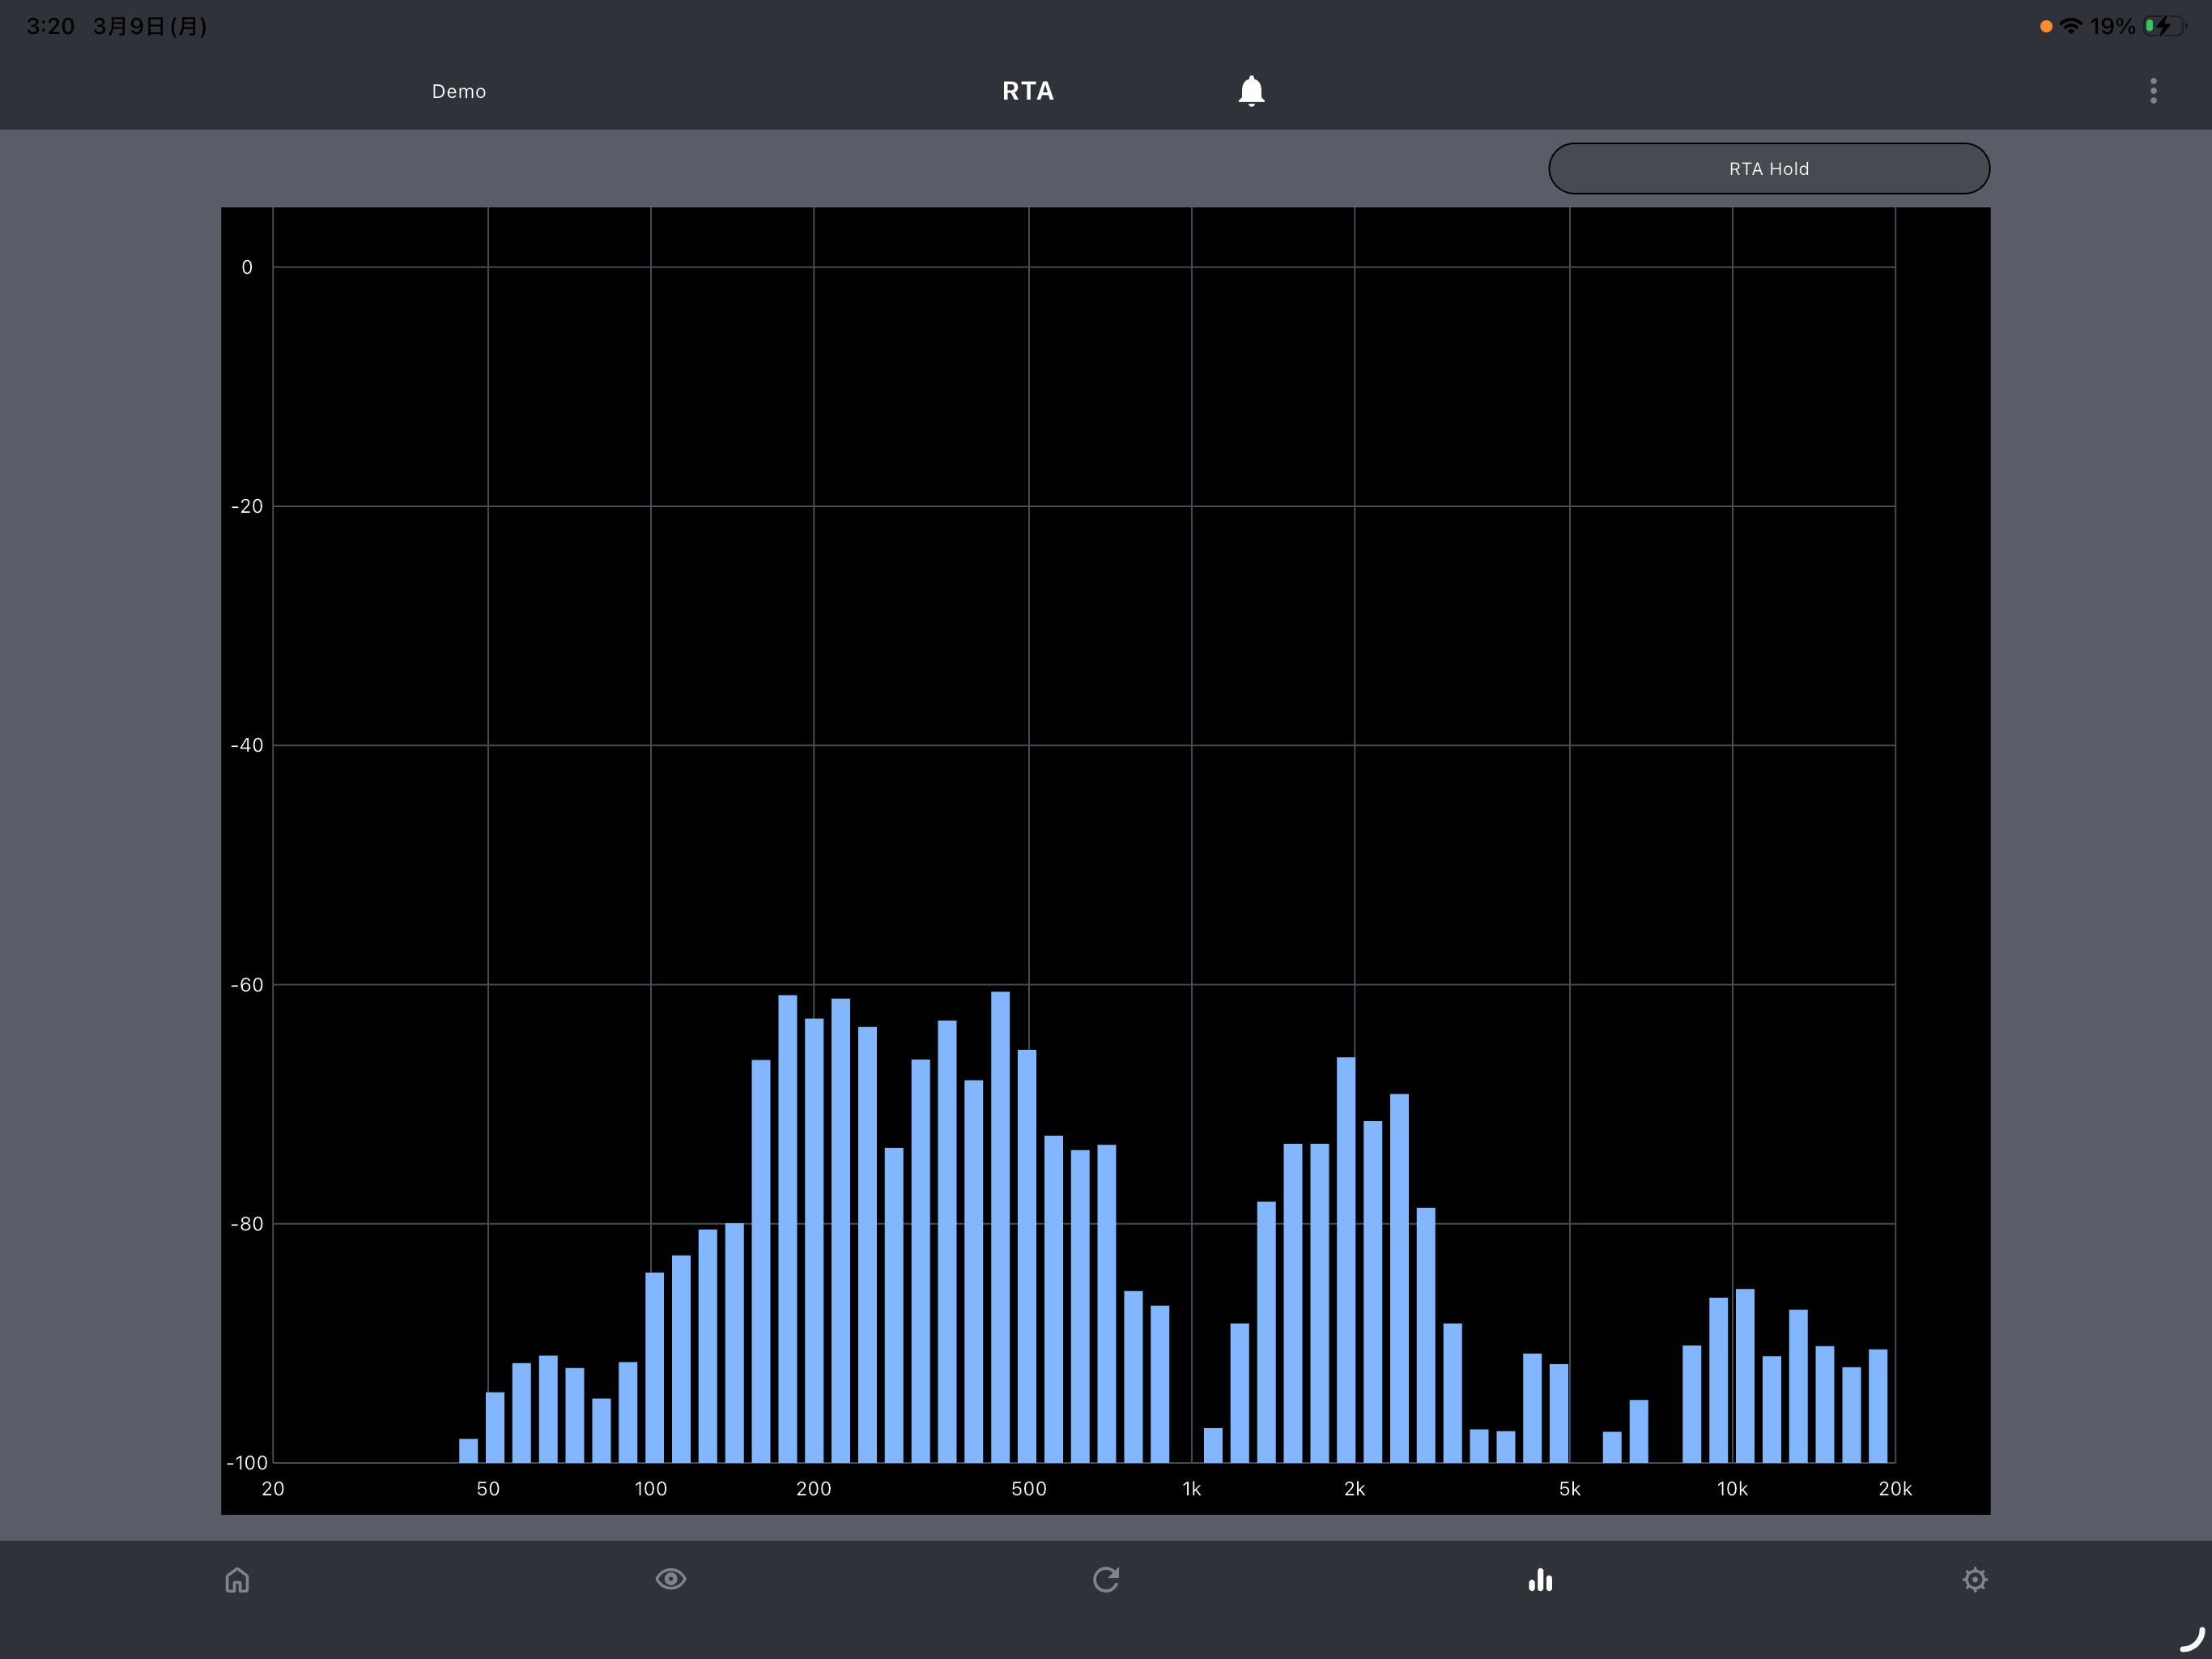The height and width of the screenshot is (1659, 2212).
Task: Click the -20 dB axis label
Action: pyautogui.click(x=247, y=506)
